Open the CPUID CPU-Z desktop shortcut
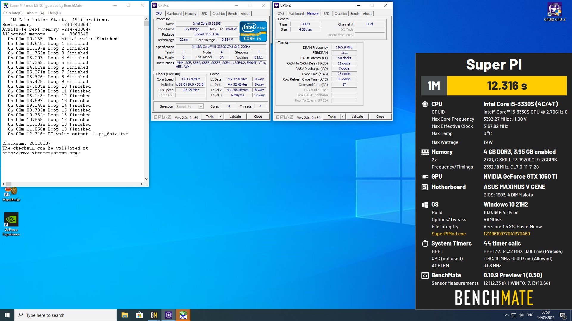The image size is (572, 321). [554, 12]
